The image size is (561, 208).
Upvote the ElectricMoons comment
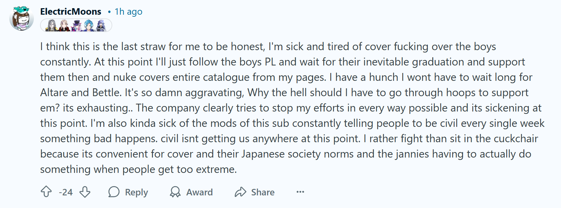click(x=46, y=192)
